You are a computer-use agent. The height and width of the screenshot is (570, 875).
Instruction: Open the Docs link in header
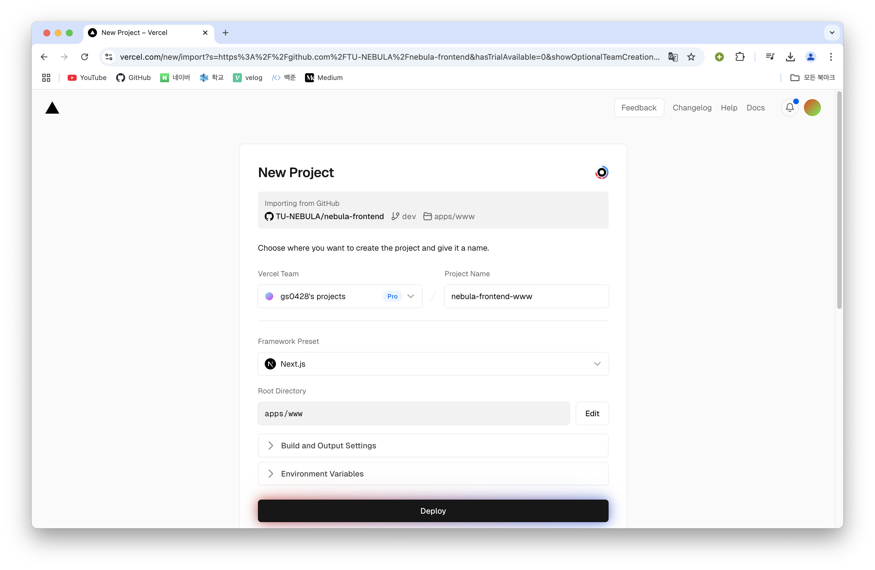(x=755, y=108)
